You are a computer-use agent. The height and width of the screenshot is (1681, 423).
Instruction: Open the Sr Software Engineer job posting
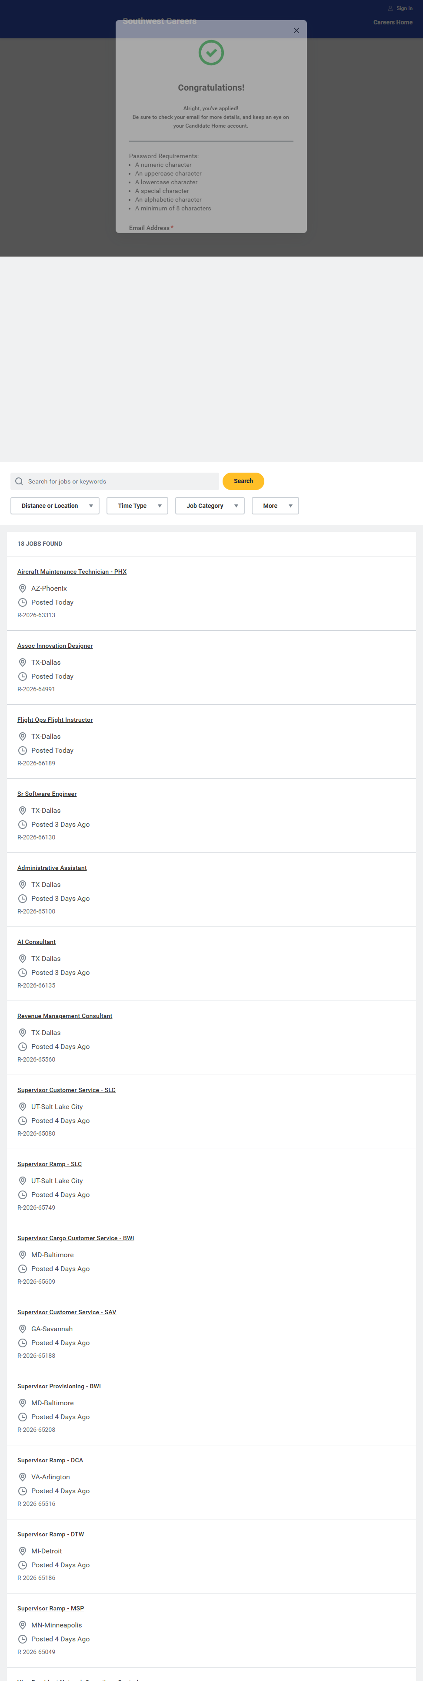click(x=47, y=794)
